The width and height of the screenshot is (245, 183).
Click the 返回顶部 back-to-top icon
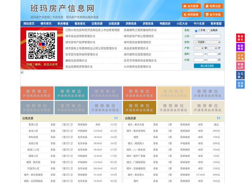(x=240, y=84)
